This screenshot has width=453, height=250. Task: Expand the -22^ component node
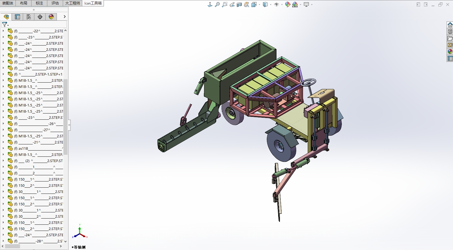click(x=3, y=31)
